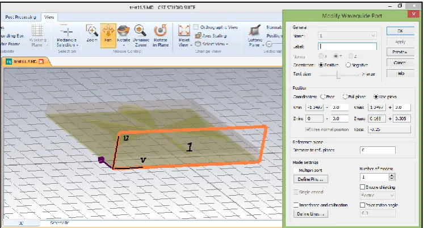
Task: Adjust the Text size slider
Action: (338, 74)
